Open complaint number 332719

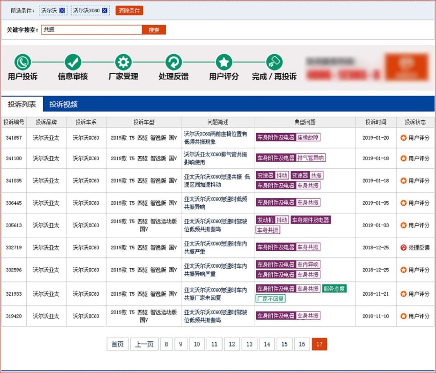click(14, 247)
